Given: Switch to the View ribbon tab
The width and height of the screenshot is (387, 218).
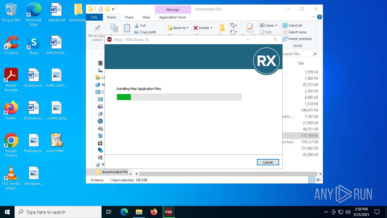Looking at the screenshot, I should (146, 17).
